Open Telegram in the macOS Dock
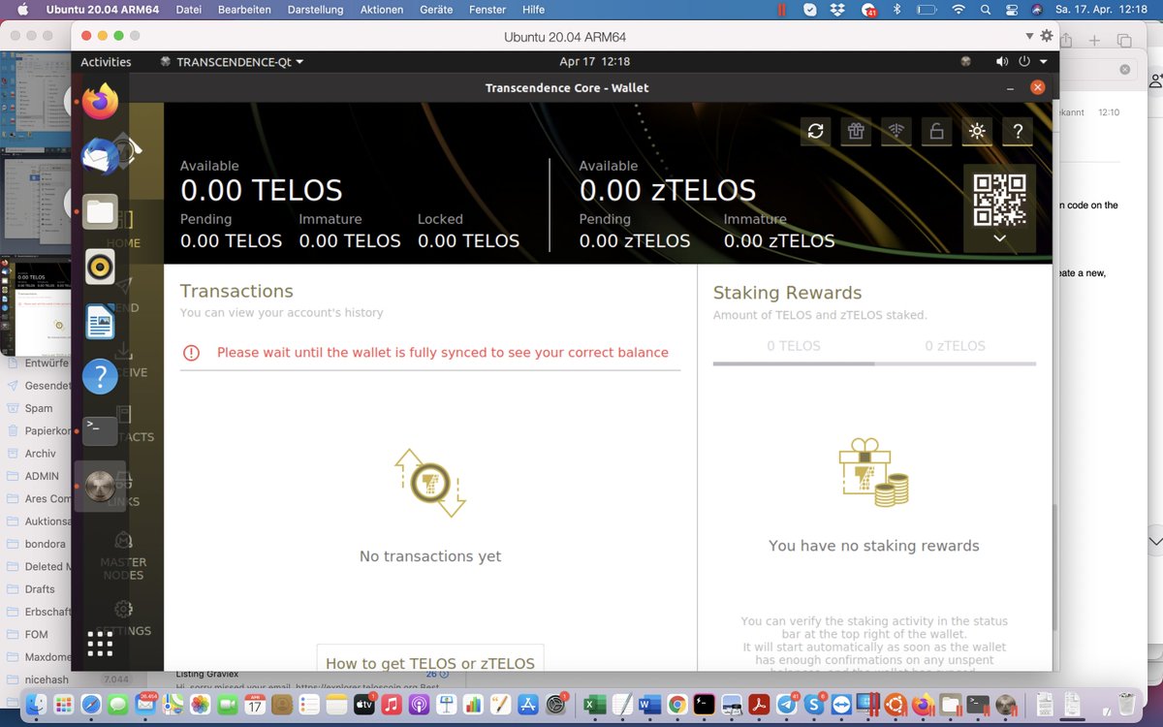Screen dimensions: 1163x727 click(785, 705)
